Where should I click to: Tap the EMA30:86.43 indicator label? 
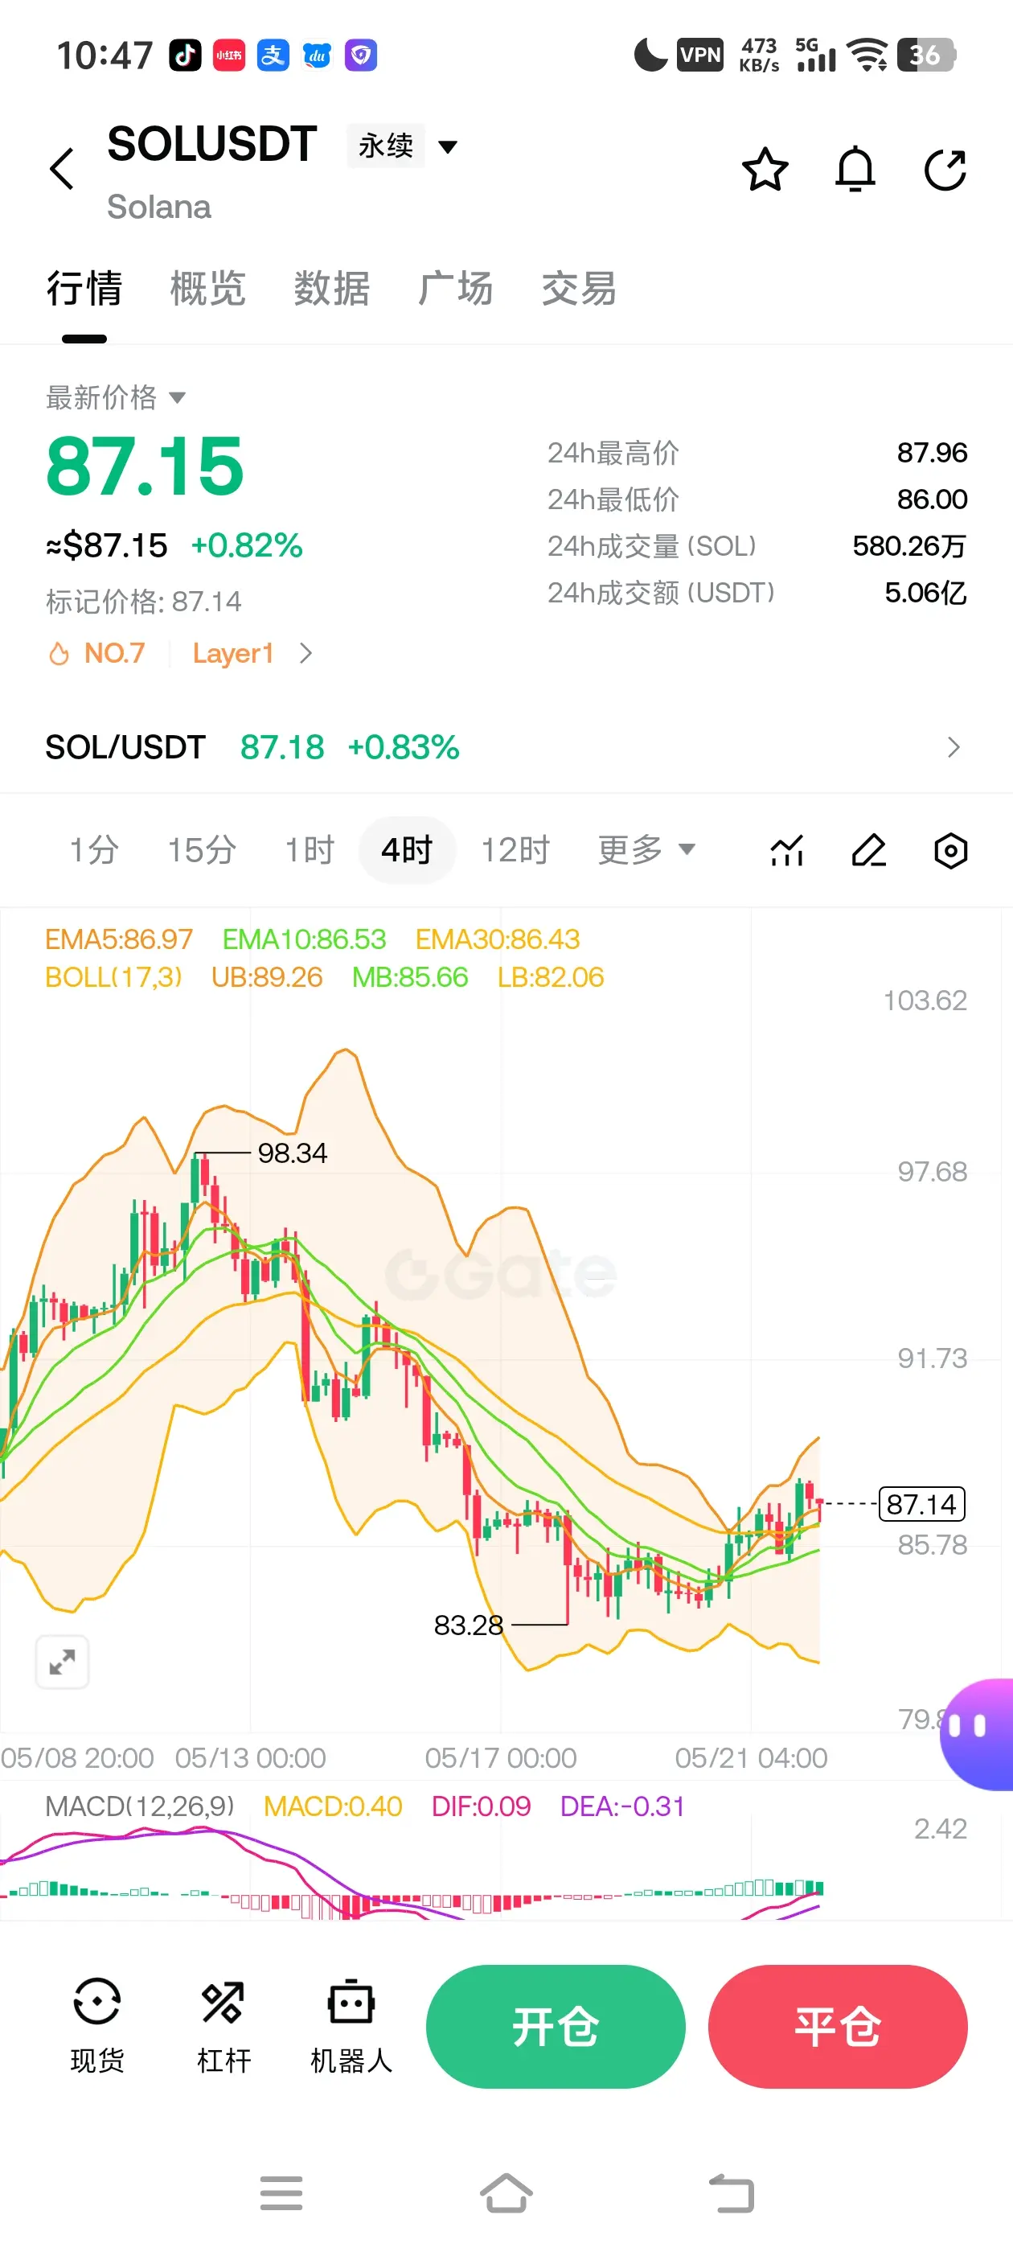498,939
